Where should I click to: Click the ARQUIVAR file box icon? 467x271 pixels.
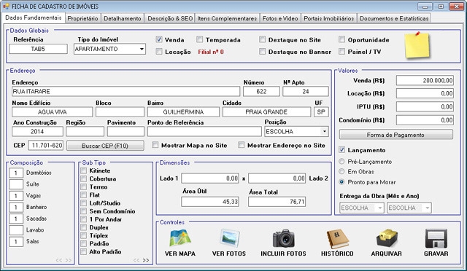coord(387,238)
